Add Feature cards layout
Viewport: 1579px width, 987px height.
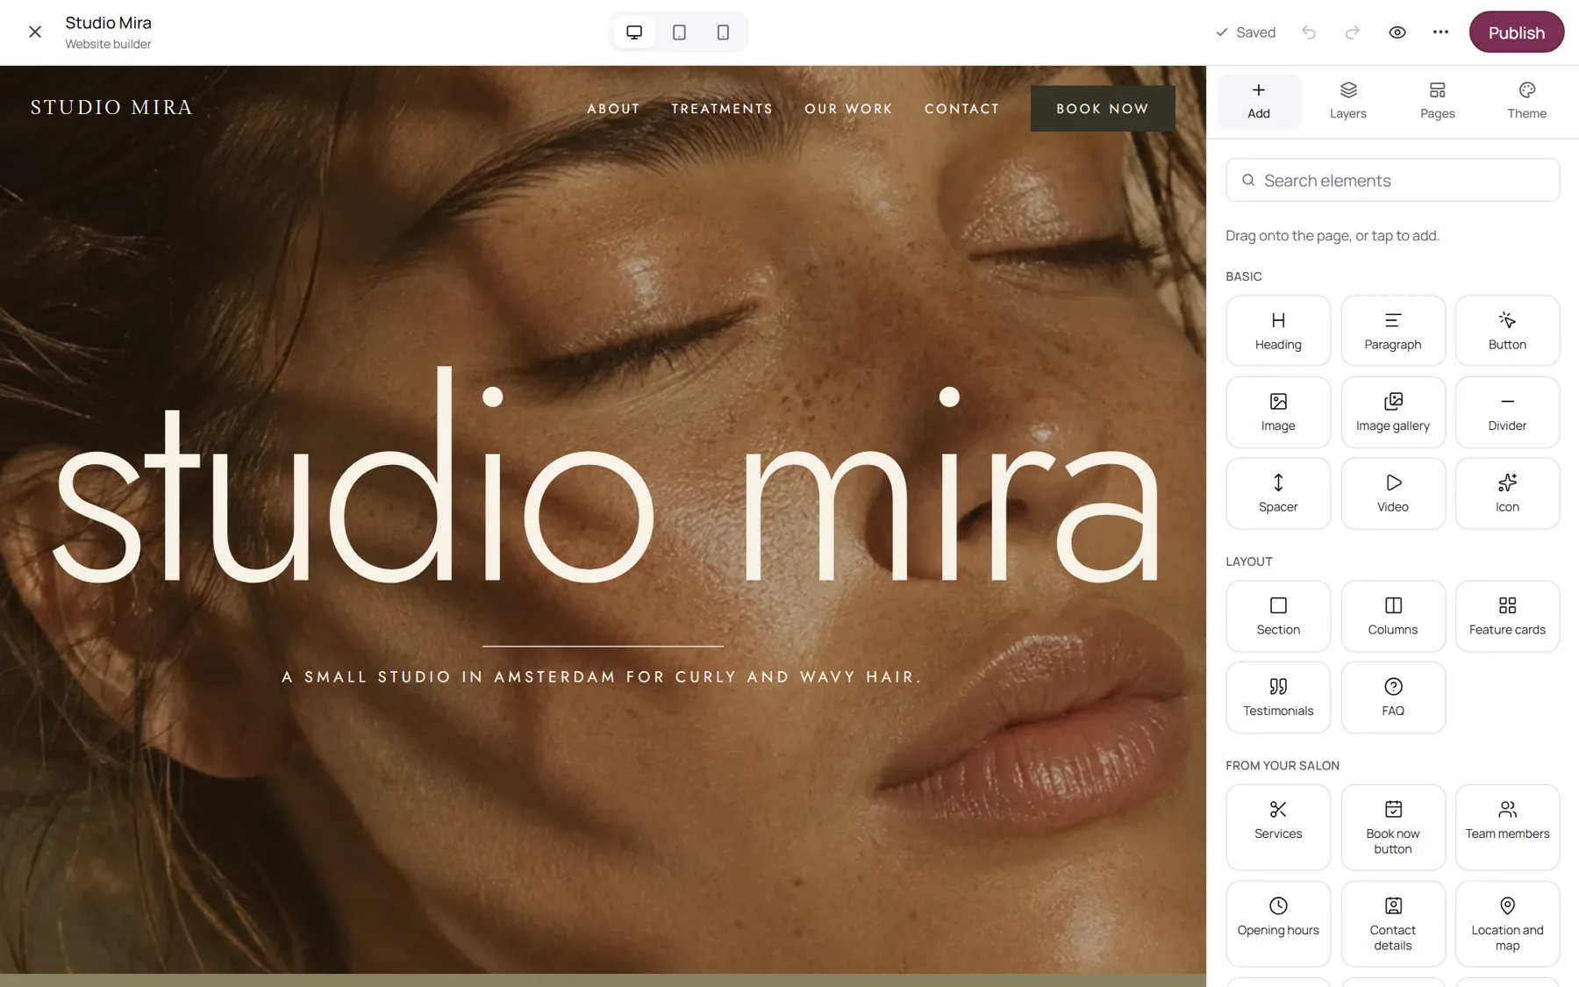pos(1506,616)
